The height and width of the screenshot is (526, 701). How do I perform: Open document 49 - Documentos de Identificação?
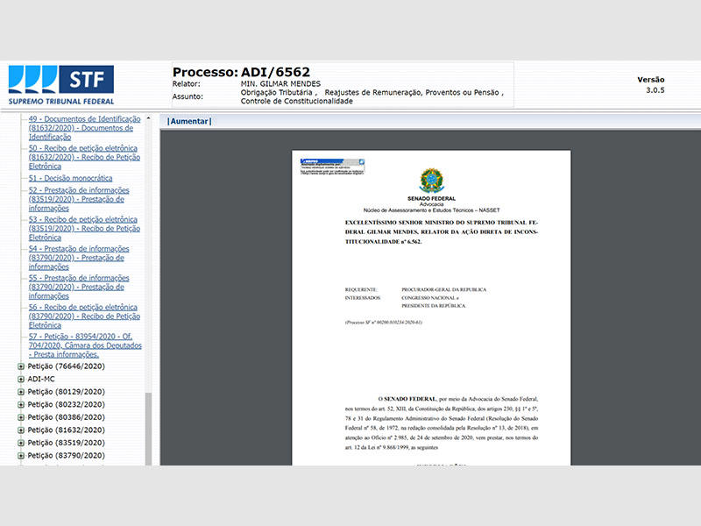coord(84,128)
